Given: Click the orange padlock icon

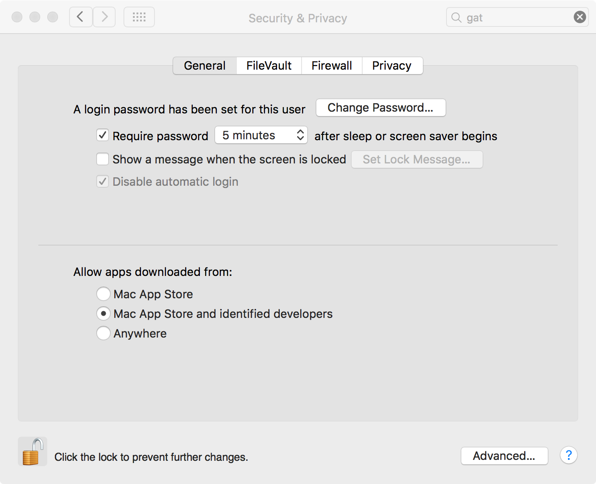Looking at the screenshot, I should click(32, 452).
